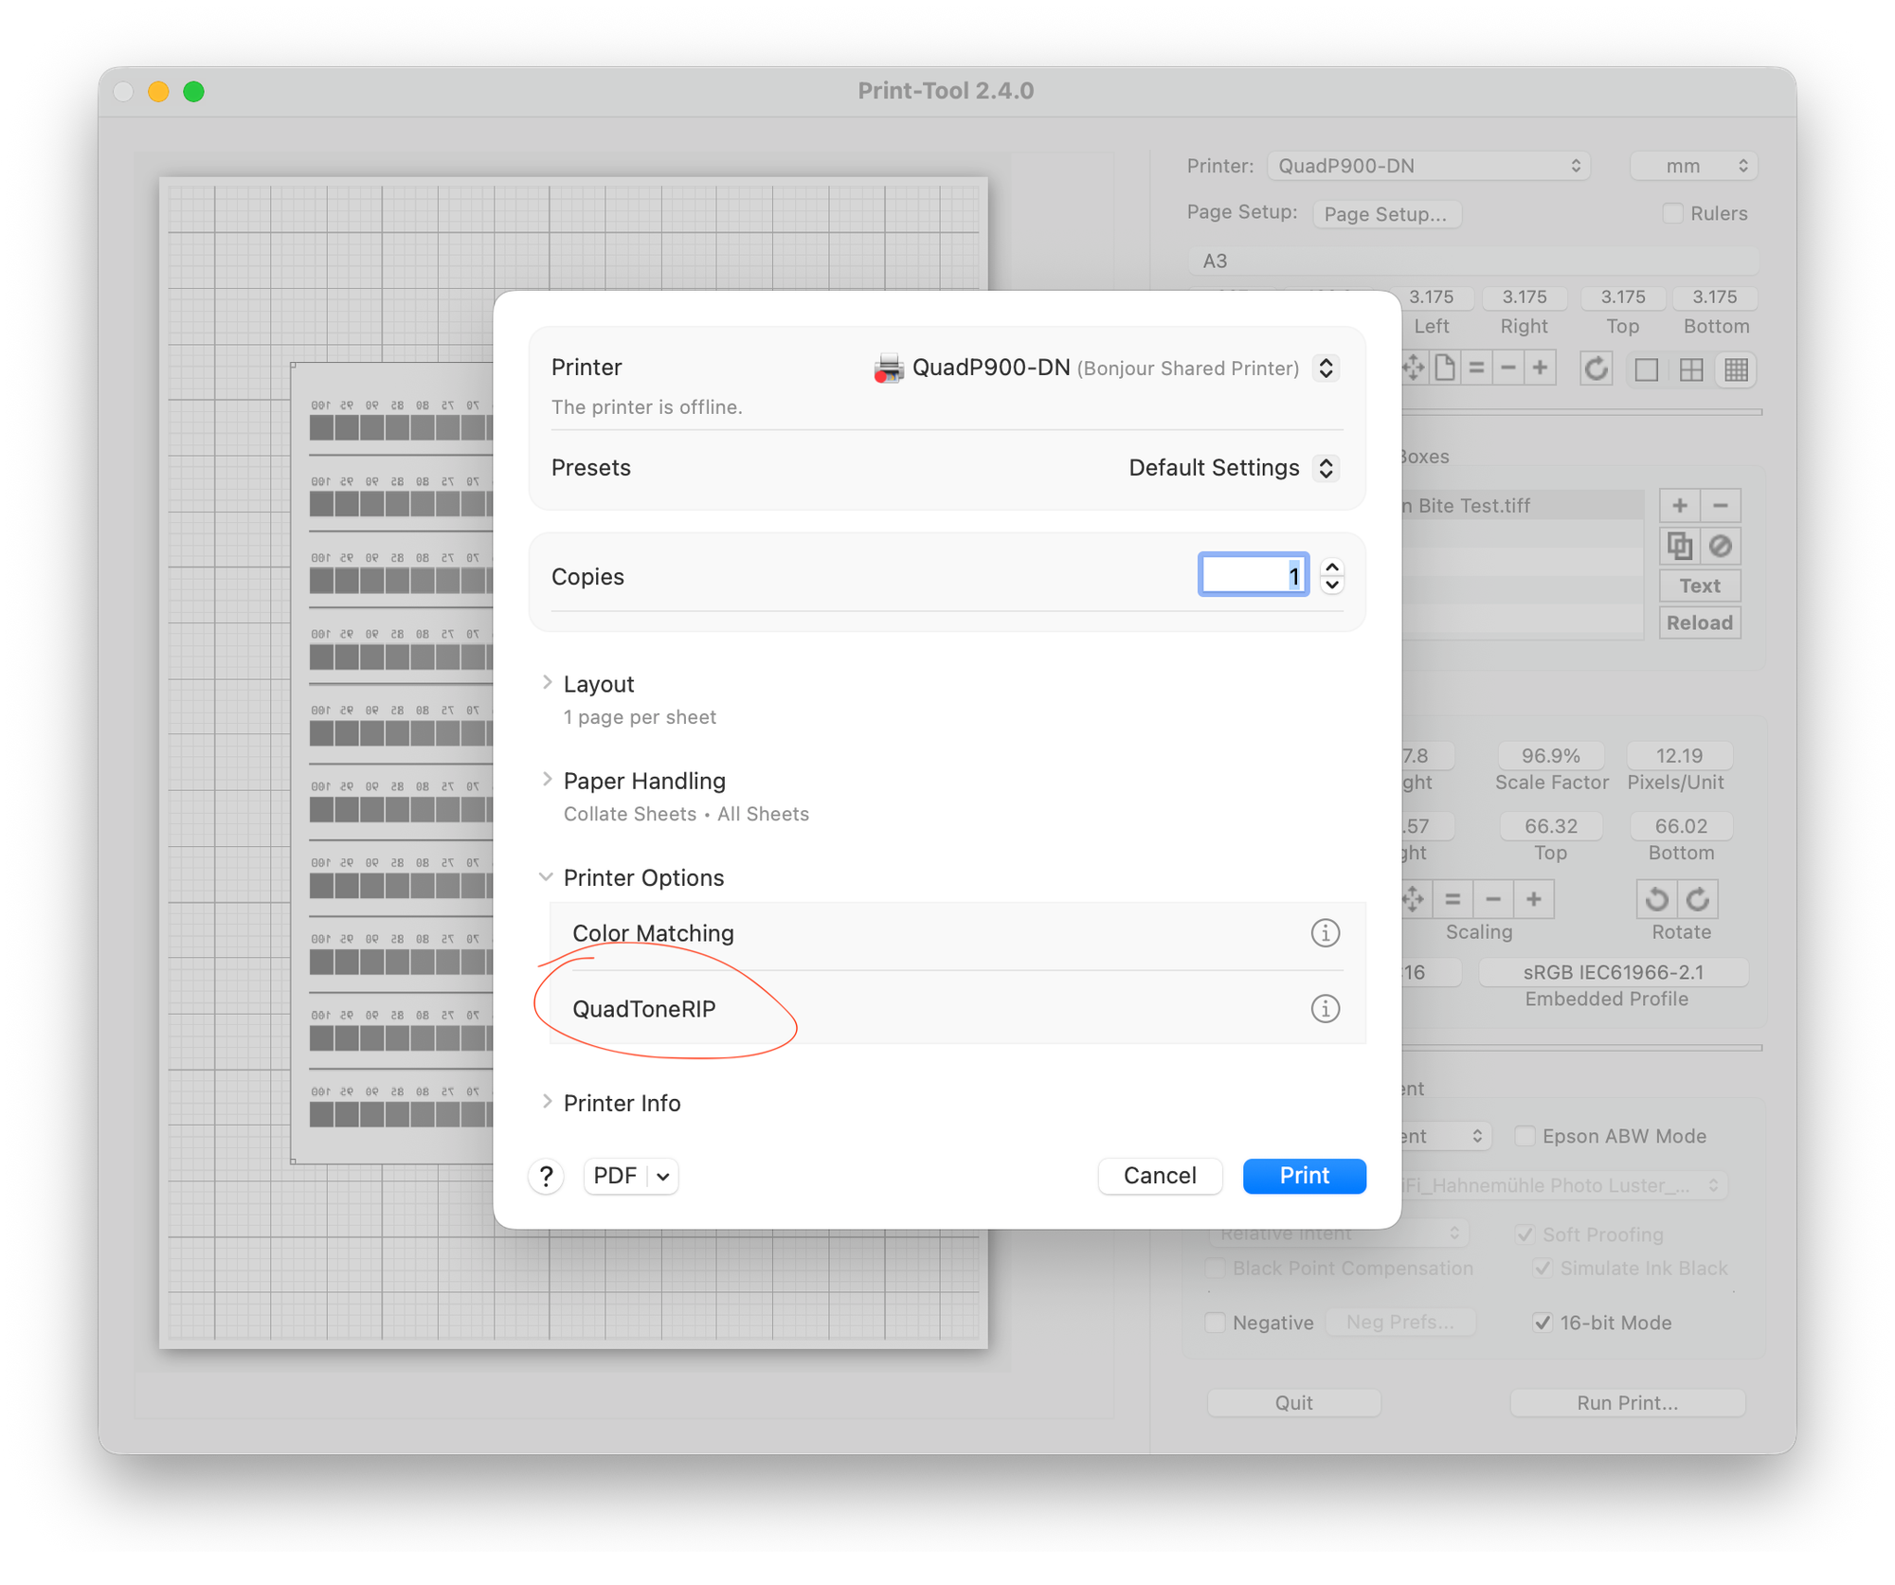Select the single blank square grid view

pyautogui.click(x=1647, y=369)
